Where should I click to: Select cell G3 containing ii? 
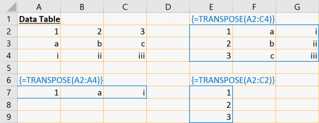298,43
